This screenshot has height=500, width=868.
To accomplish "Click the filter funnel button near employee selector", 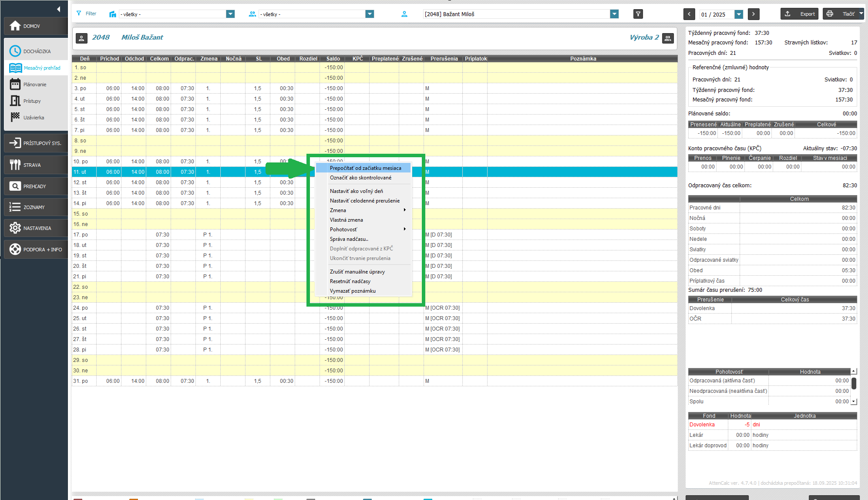I will click(638, 14).
